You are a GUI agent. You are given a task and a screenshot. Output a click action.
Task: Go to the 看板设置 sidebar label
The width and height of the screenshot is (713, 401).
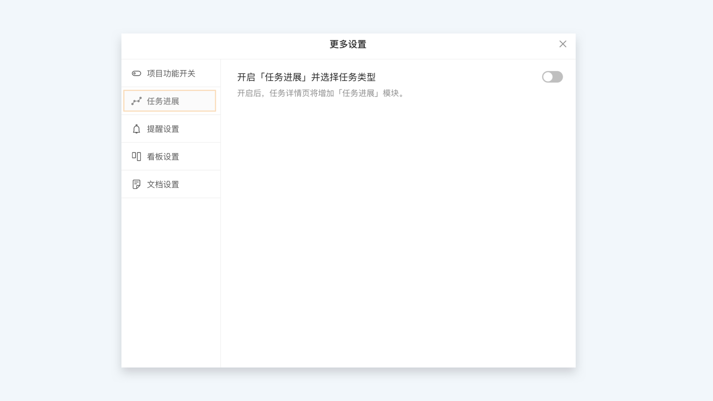[x=163, y=157]
